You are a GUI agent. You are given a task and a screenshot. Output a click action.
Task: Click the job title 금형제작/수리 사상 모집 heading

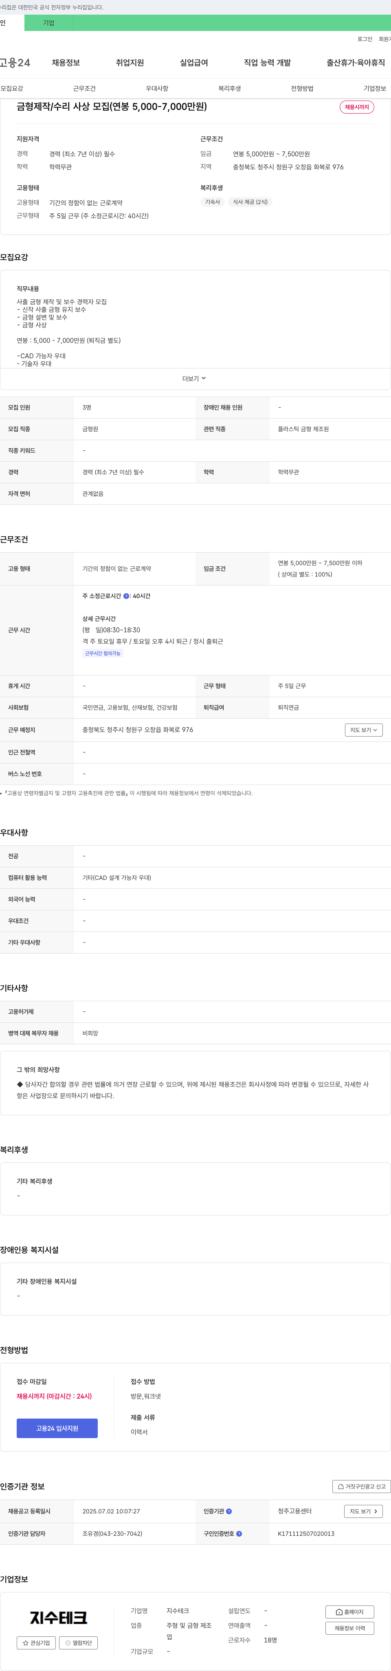coord(112,106)
